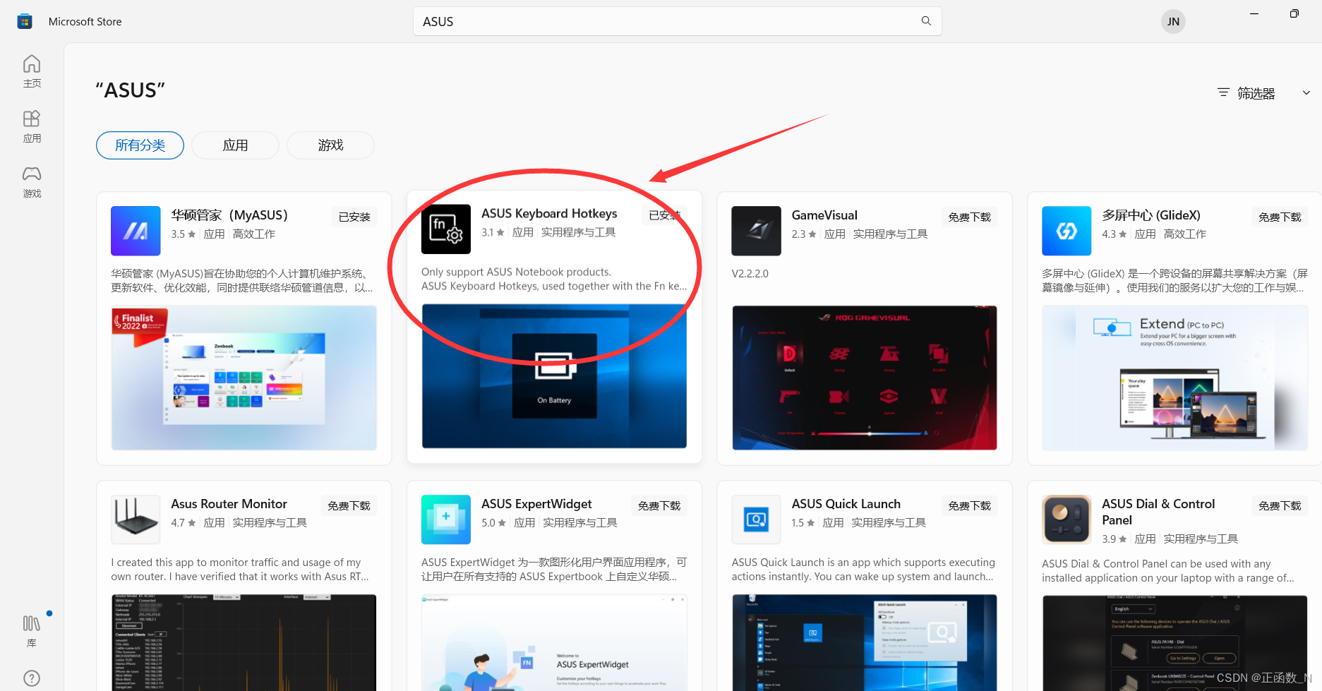Click the search magnifier icon
Screen dimensions: 1322x691
(926, 21)
